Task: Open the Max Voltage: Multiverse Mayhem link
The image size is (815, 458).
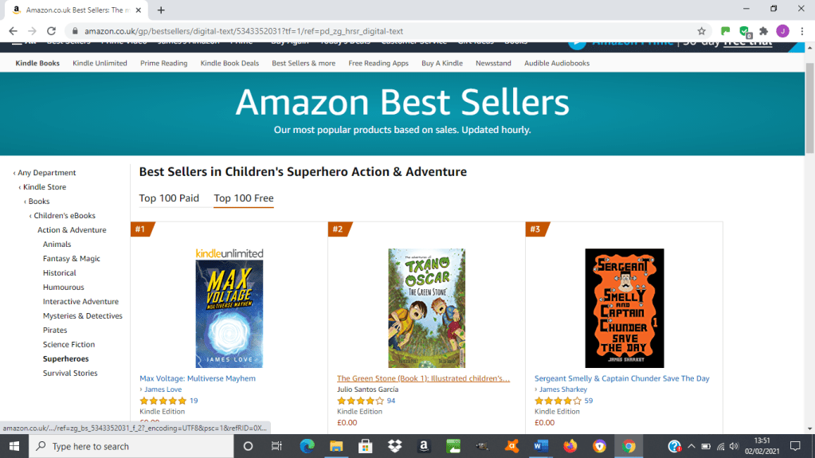Action: [x=198, y=378]
